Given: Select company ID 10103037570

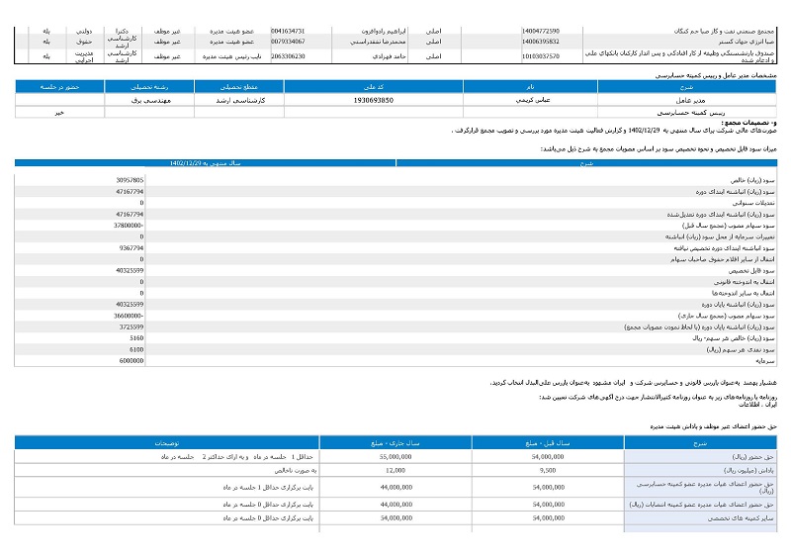Looking at the screenshot, I should click(x=540, y=56).
